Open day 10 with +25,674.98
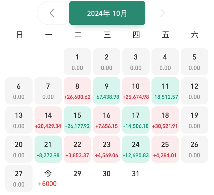The width and height of the screenshot is (214, 195). point(136,91)
